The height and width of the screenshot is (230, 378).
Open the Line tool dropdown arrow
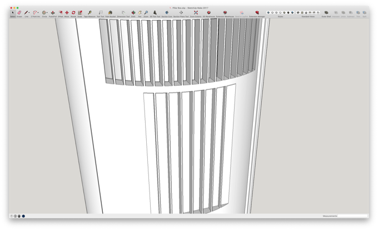[x=29, y=13]
